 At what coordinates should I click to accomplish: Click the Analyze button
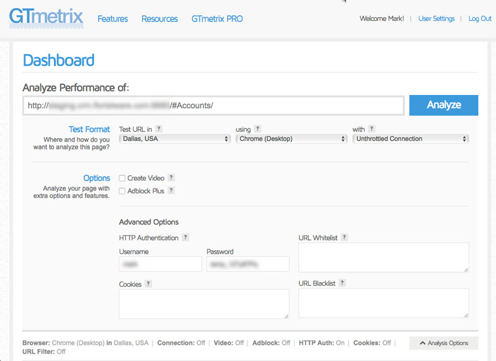(443, 105)
